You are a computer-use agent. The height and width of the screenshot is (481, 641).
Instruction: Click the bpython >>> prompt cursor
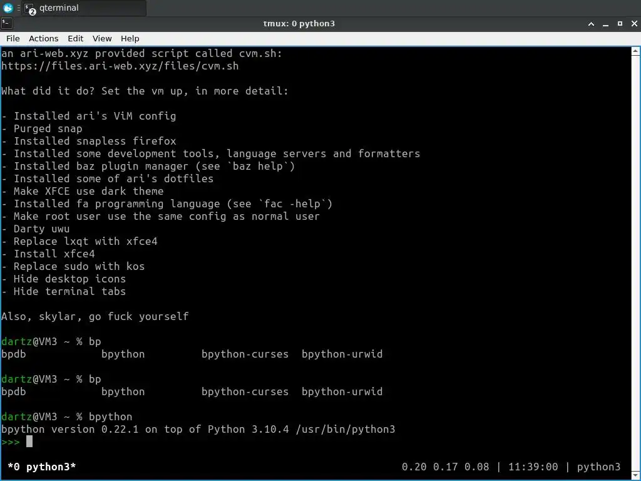click(29, 442)
